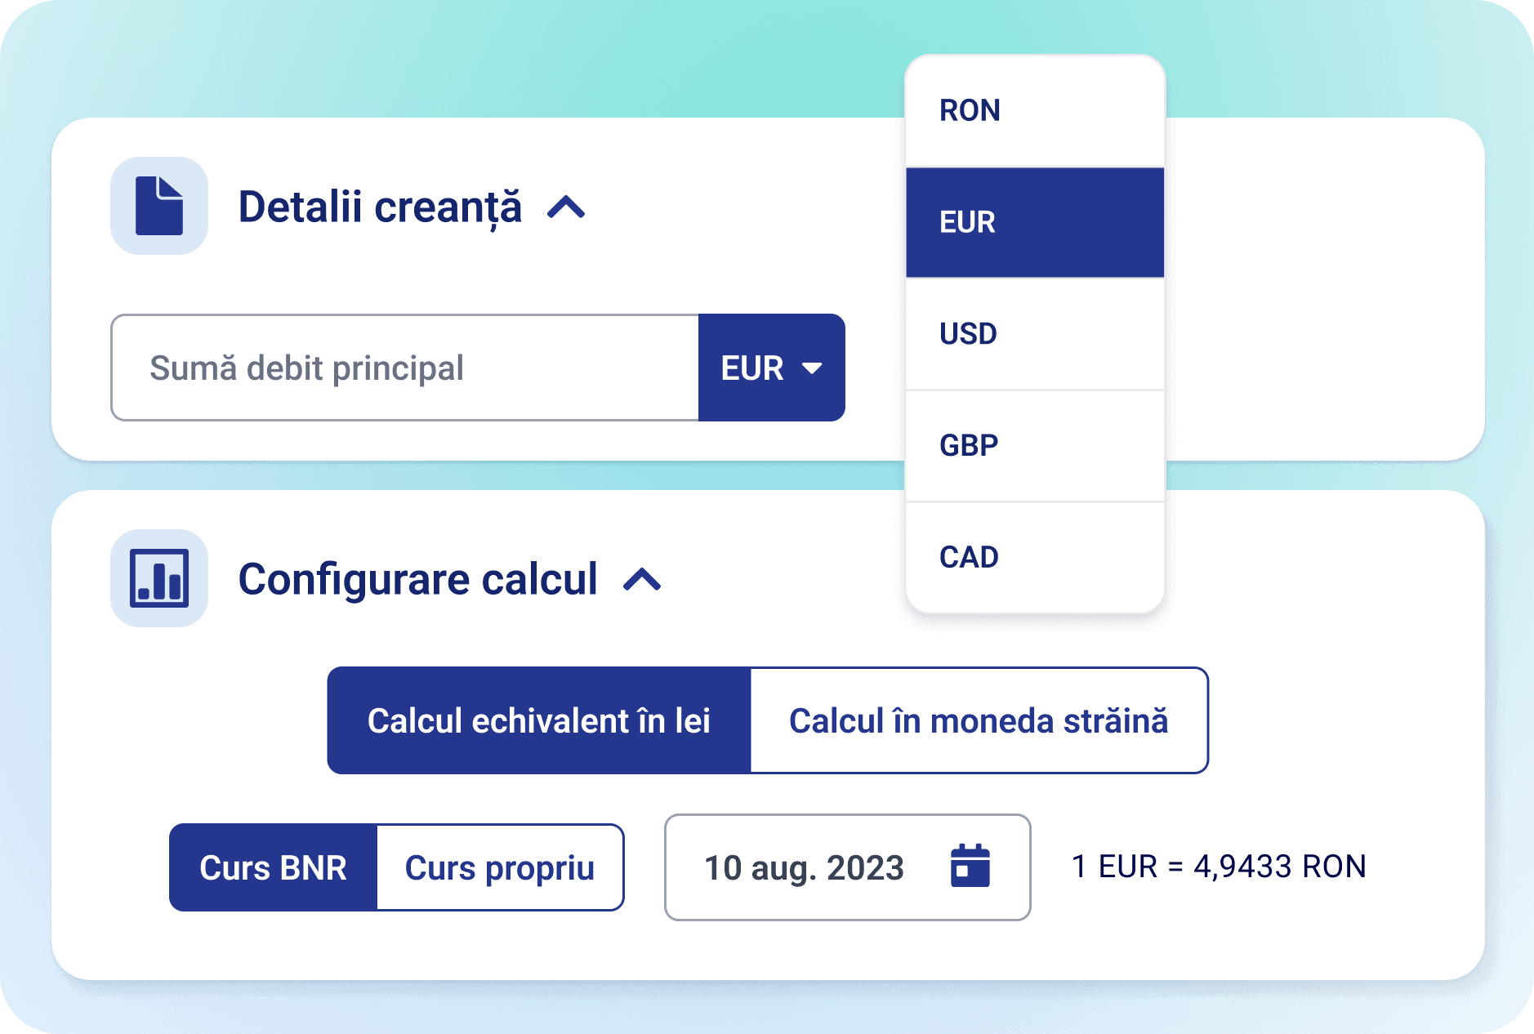Open the calendar icon in date field
Image resolution: width=1534 pixels, height=1034 pixels.
970,866
